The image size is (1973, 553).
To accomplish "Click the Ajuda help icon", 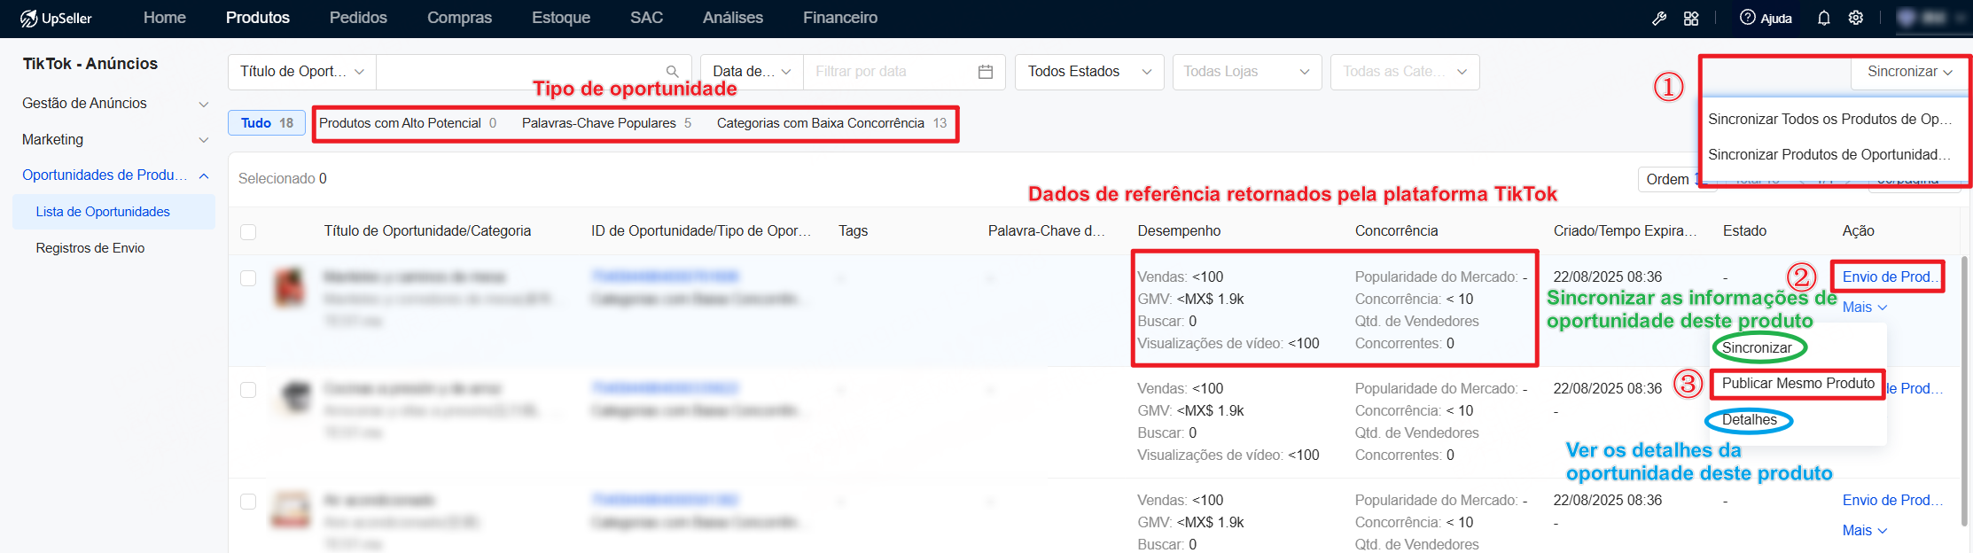I will [1747, 18].
